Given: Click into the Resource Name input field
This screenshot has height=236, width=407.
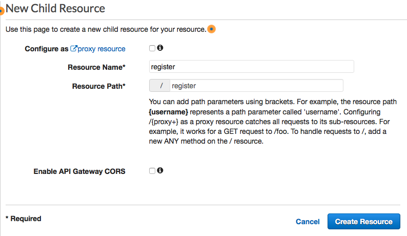Looking at the screenshot, I should point(251,67).
